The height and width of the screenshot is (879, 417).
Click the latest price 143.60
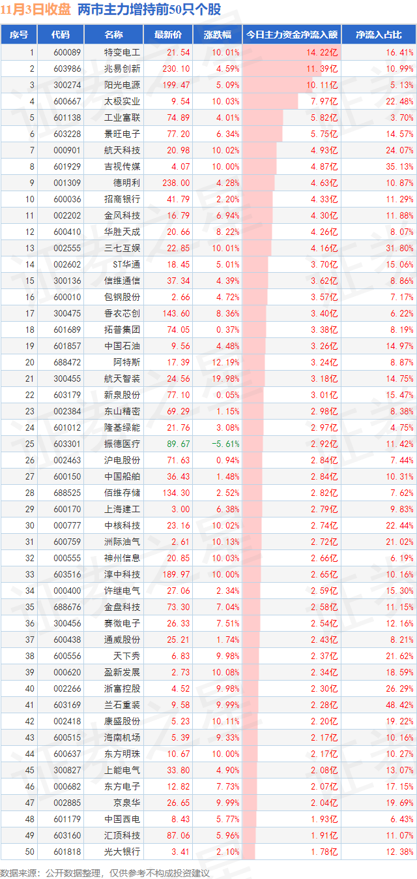(177, 313)
